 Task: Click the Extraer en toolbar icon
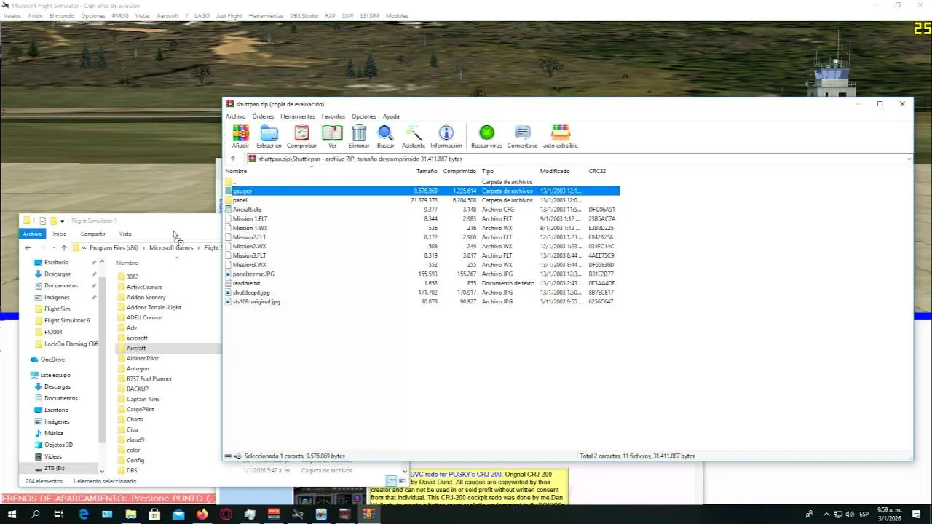pos(269,136)
